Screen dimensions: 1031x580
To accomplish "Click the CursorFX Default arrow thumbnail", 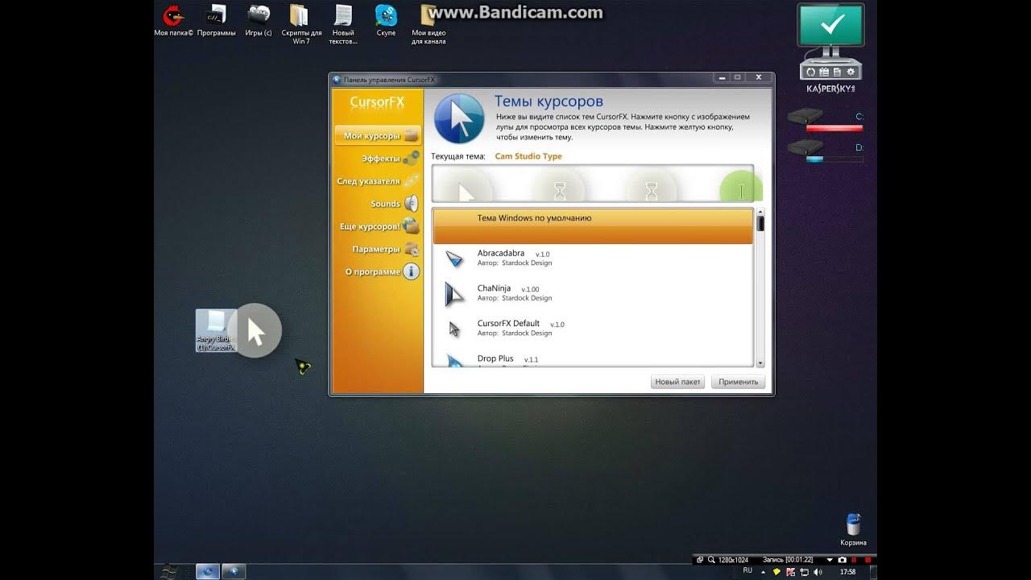I will click(x=454, y=329).
